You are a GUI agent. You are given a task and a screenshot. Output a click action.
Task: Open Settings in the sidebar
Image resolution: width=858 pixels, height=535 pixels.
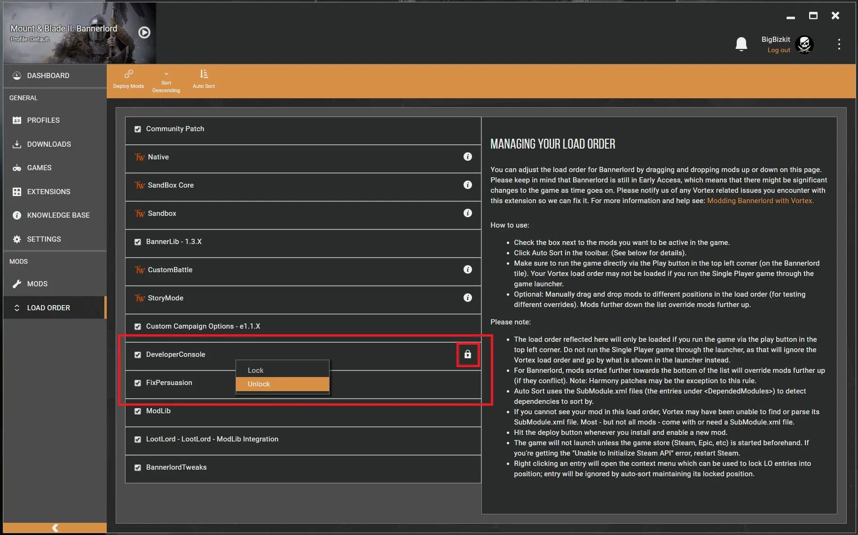[55, 239]
